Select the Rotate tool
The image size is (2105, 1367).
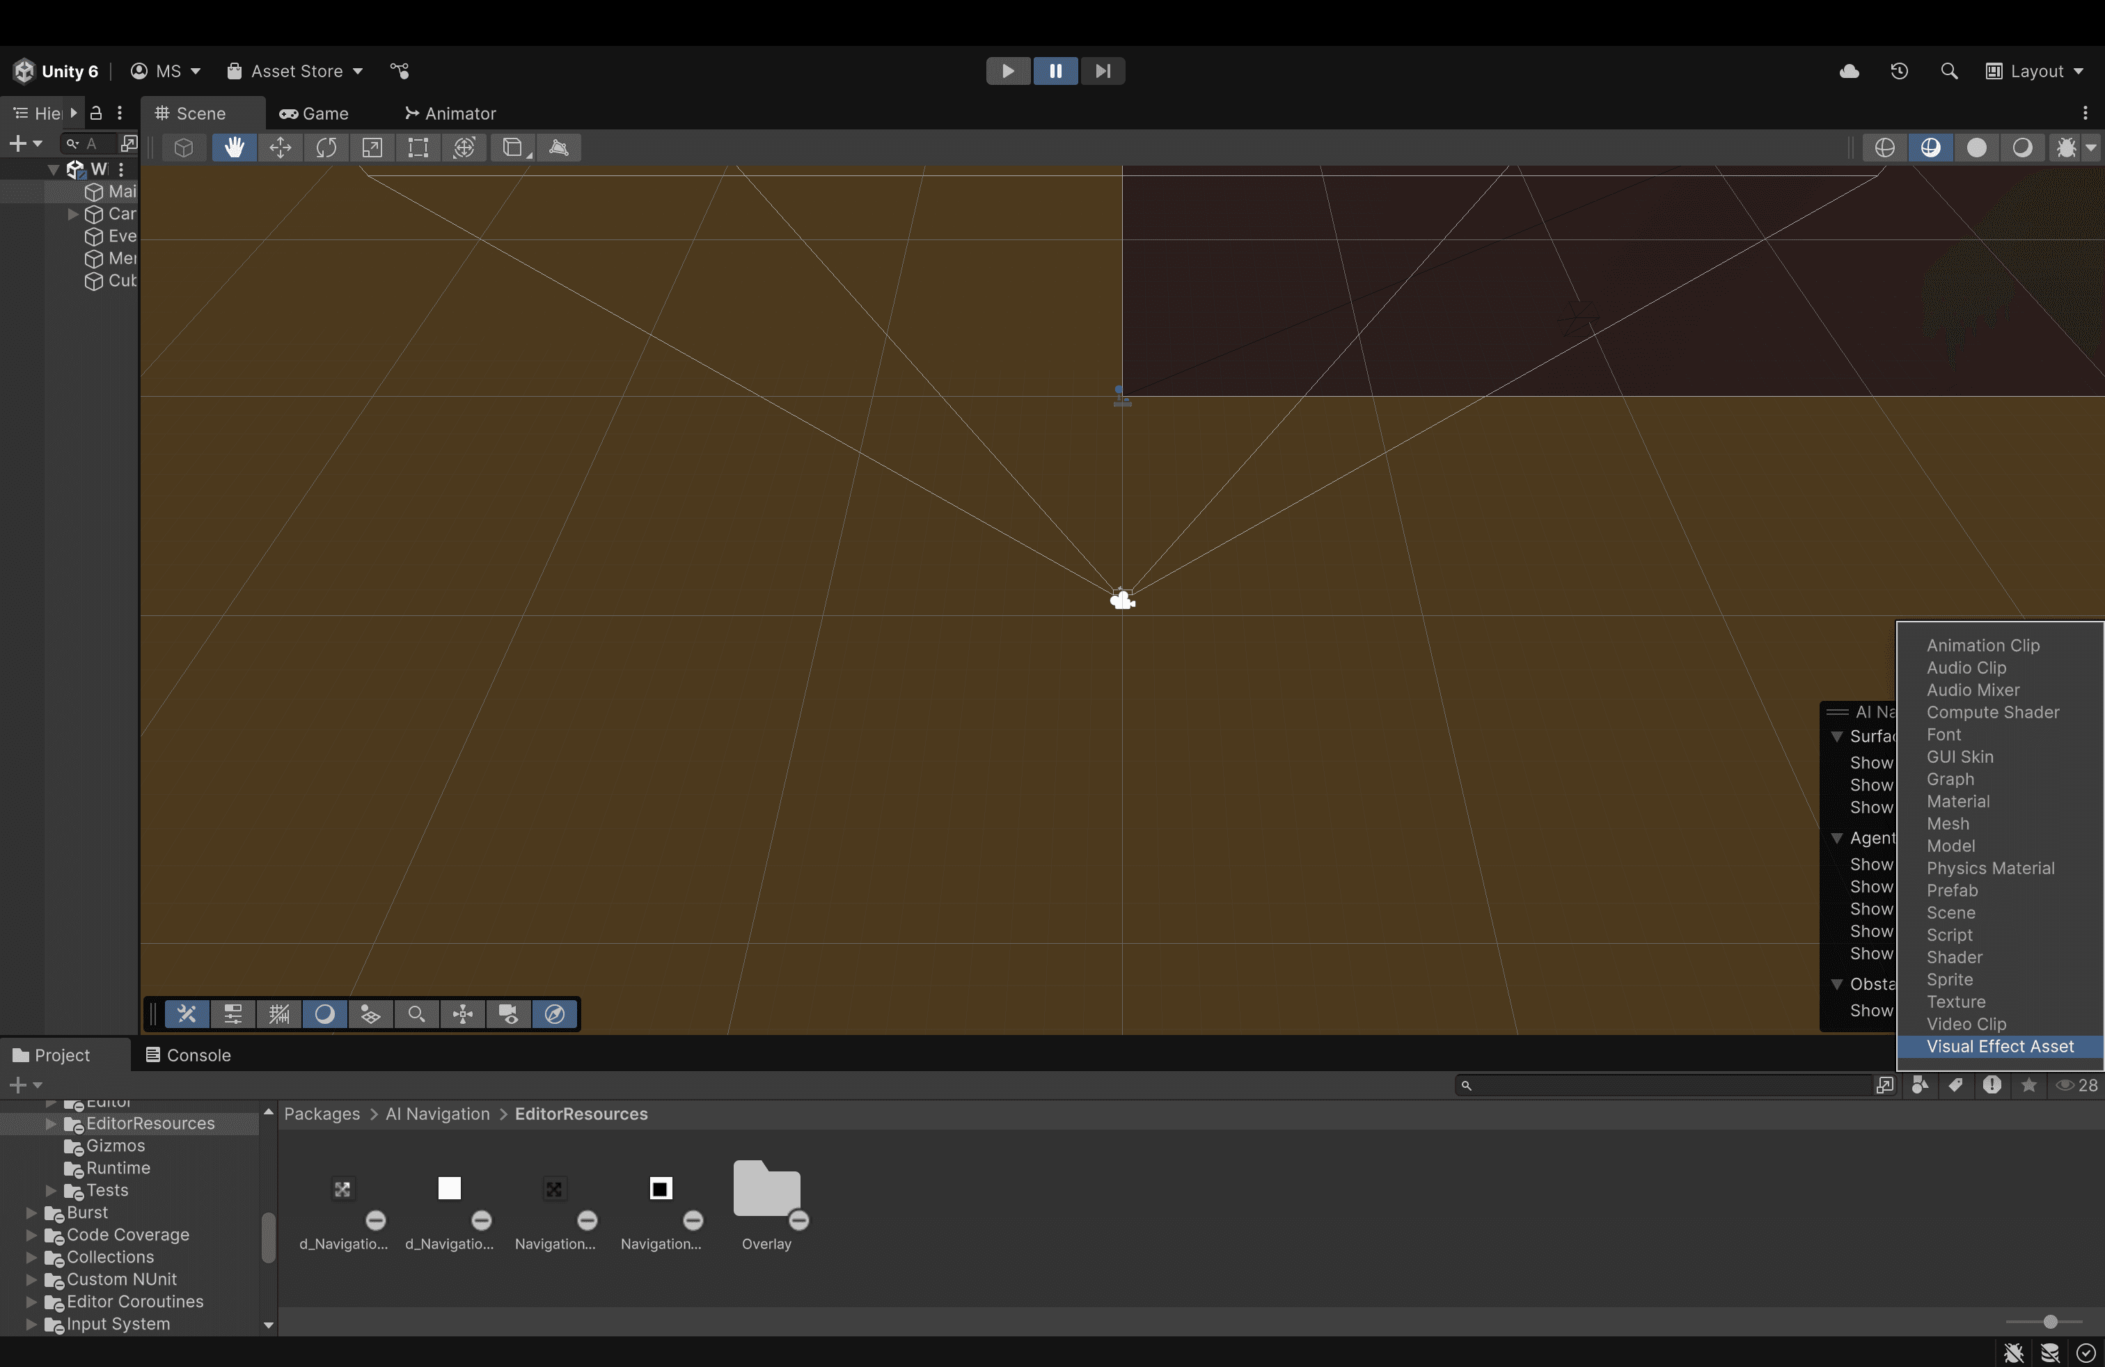[x=326, y=148]
